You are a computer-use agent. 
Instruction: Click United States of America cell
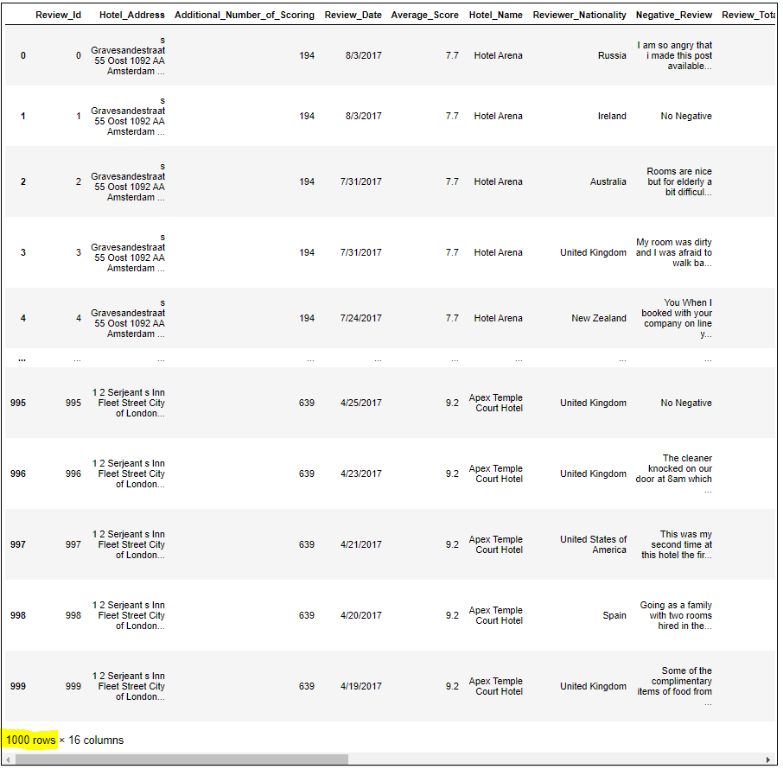coord(593,545)
